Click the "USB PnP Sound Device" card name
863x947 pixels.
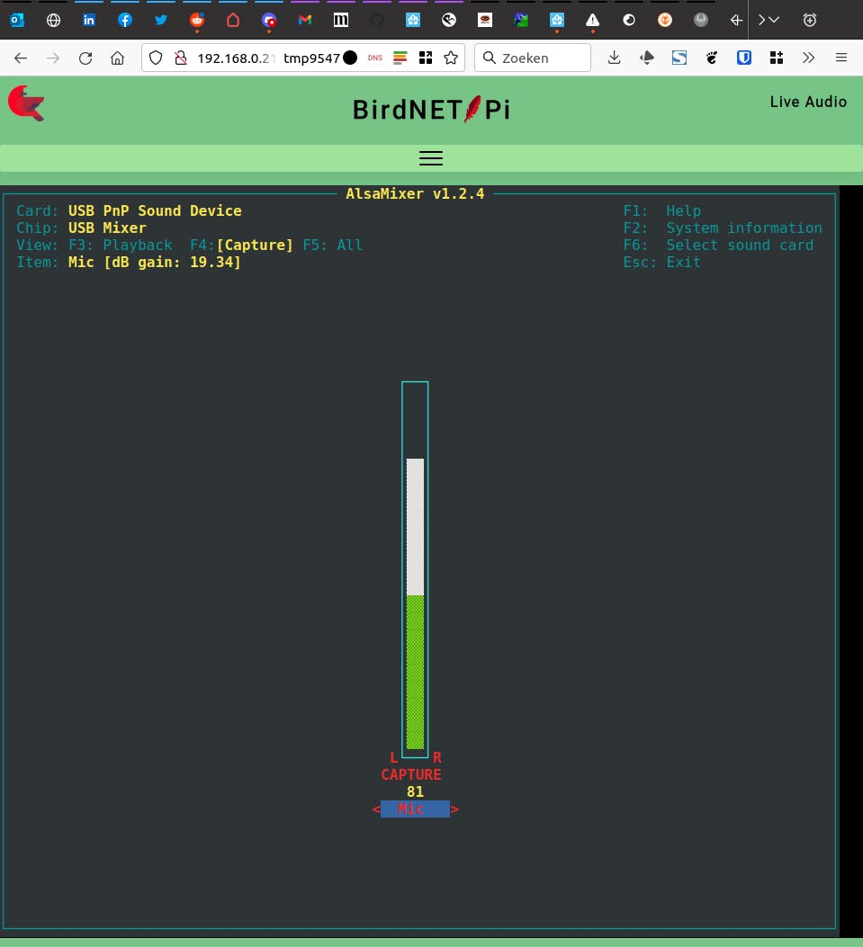pos(155,210)
